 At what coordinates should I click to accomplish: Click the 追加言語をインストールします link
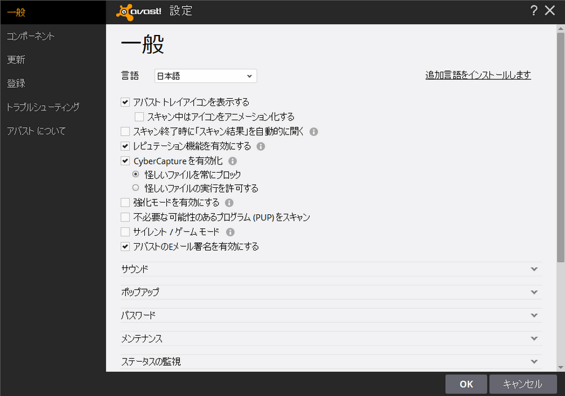click(478, 75)
